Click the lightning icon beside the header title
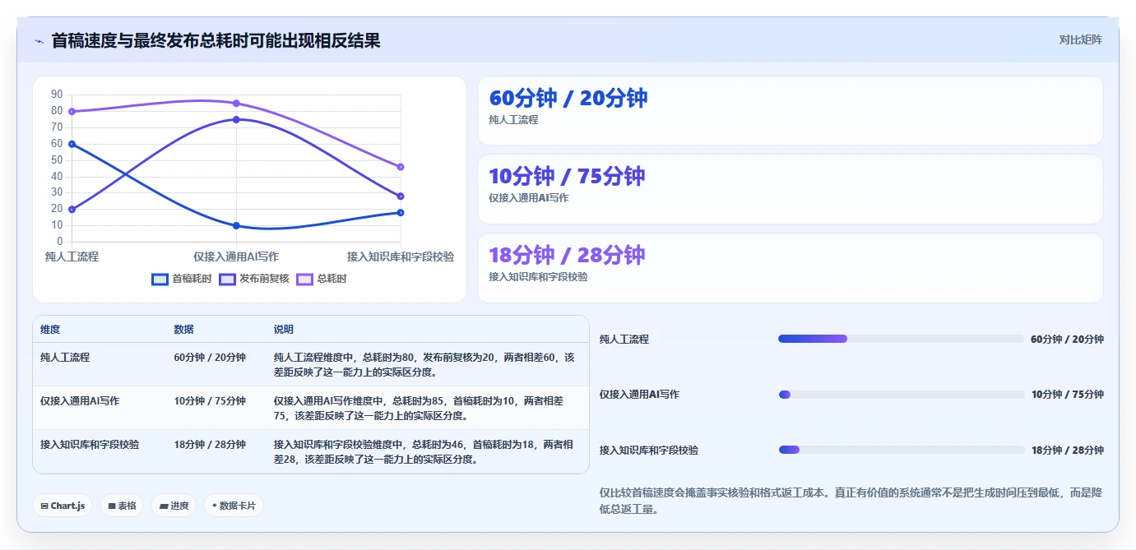 (x=39, y=41)
